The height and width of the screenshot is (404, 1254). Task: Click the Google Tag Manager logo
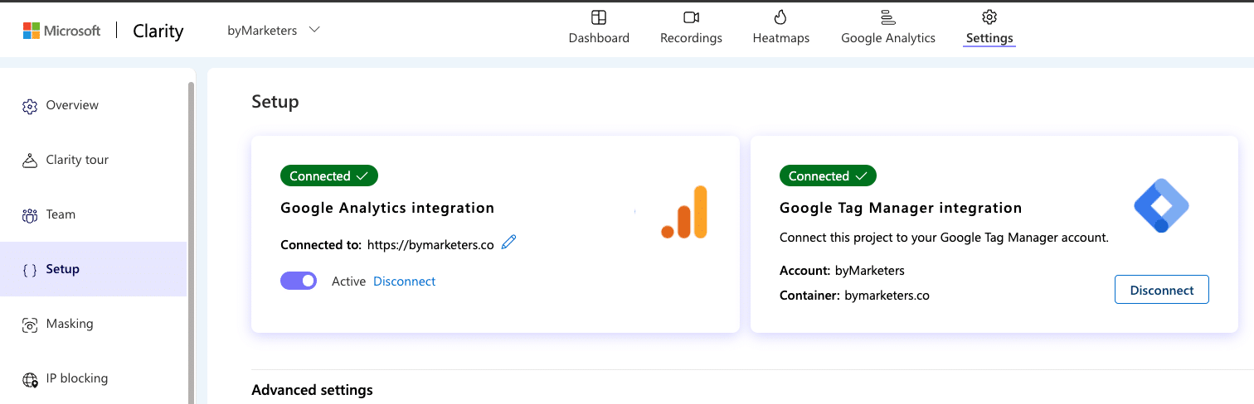tap(1161, 205)
